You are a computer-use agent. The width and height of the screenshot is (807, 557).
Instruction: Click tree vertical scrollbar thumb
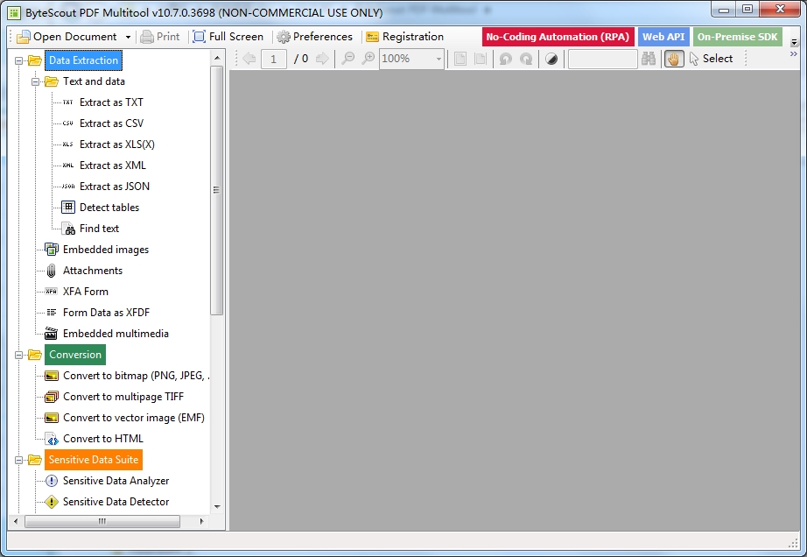pos(217,190)
